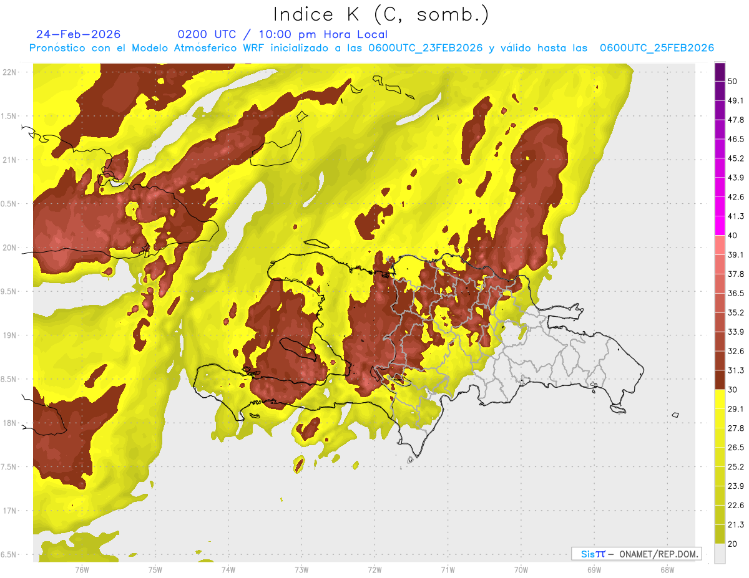Click the colorbar value "47.8"
749x578 pixels.
(x=735, y=120)
